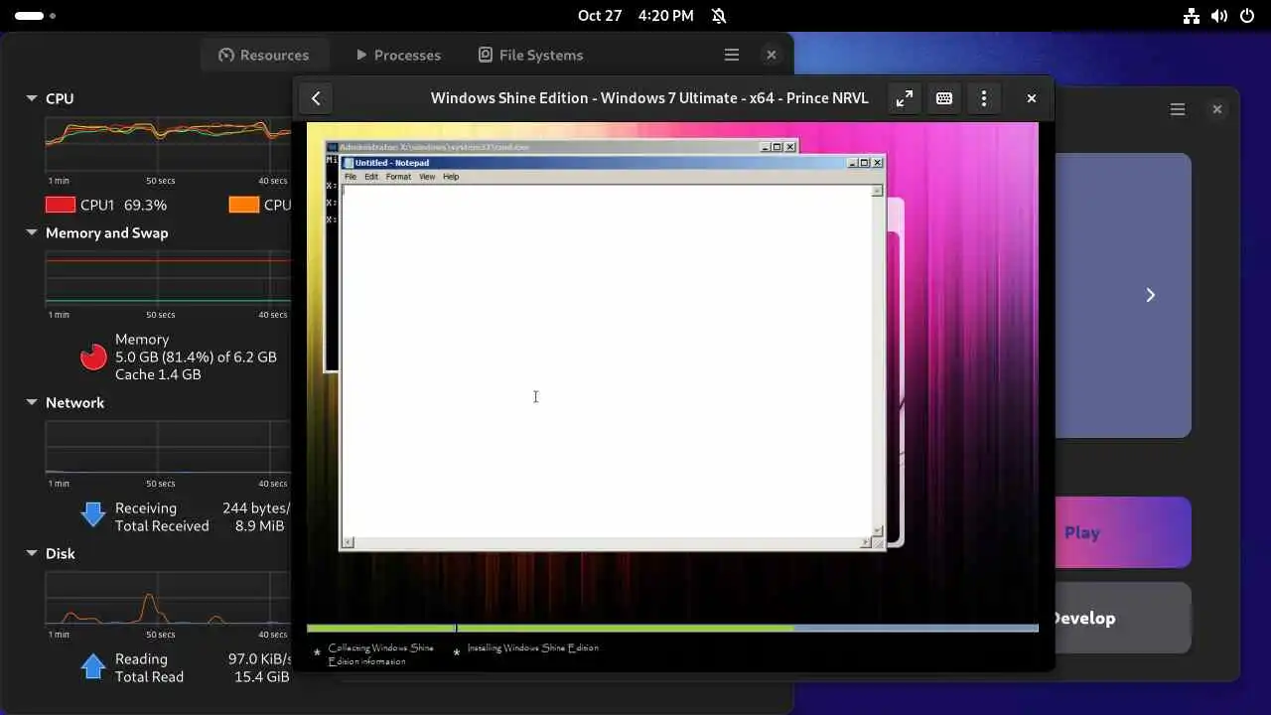Click the Total Received '8.9 MiB' value
Viewport: 1271px width, 715px height.
(x=260, y=526)
